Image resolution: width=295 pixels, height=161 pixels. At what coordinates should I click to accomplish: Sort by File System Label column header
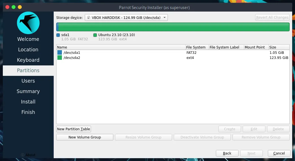(226, 47)
